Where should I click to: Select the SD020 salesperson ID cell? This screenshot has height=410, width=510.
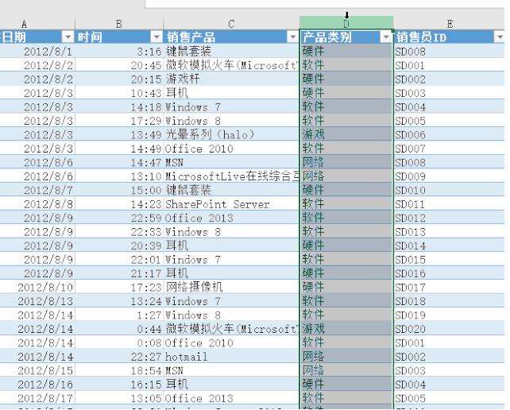[450, 329]
